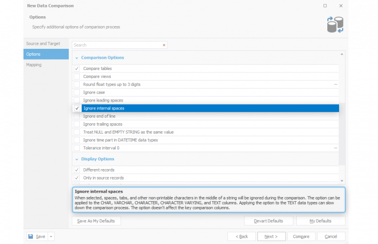Switch to the Mapping page
Image resolution: width=378 pixels, height=244 pixels.
(x=34, y=65)
